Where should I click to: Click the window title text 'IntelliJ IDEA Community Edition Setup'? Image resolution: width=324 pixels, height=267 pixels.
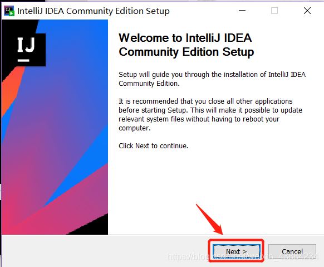(94, 11)
